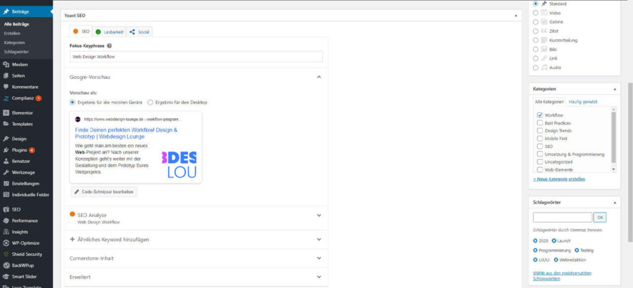The width and height of the screenshot is (633, 288).
Task: Collapse the Yoast SEO metabox
Action: (516, 15)
